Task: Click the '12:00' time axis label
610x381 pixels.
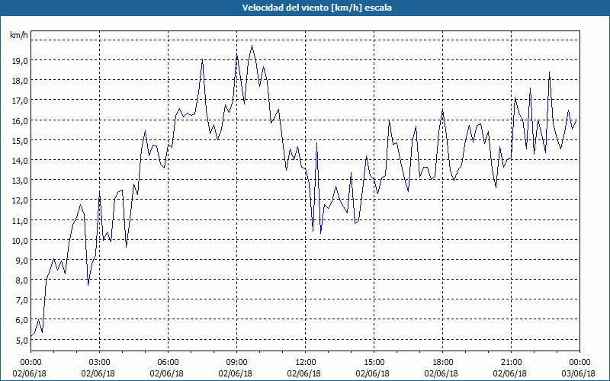Action: click(x=306, y=363)
